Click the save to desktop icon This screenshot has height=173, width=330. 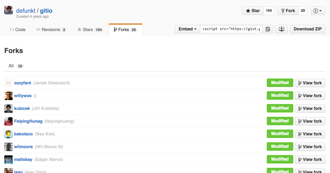tap(281, 29)
